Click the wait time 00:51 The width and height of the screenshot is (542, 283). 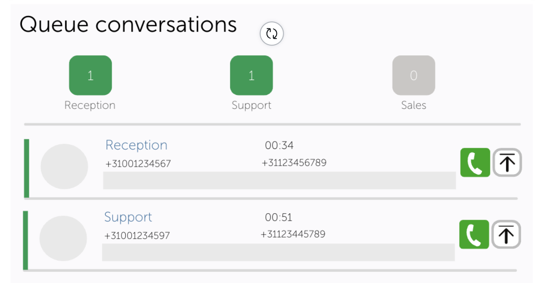[278, 217]
